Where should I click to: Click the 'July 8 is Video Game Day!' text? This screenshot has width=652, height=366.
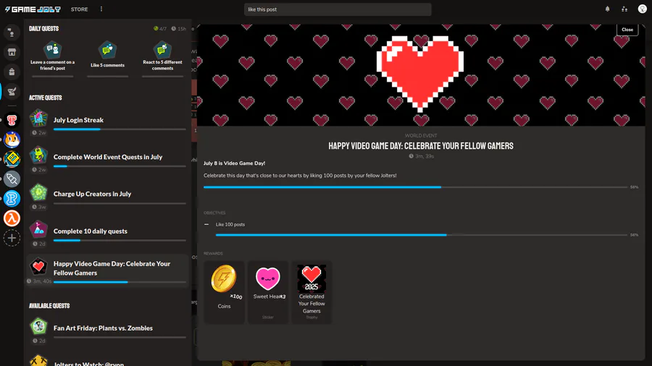click(x=234, y=163)
